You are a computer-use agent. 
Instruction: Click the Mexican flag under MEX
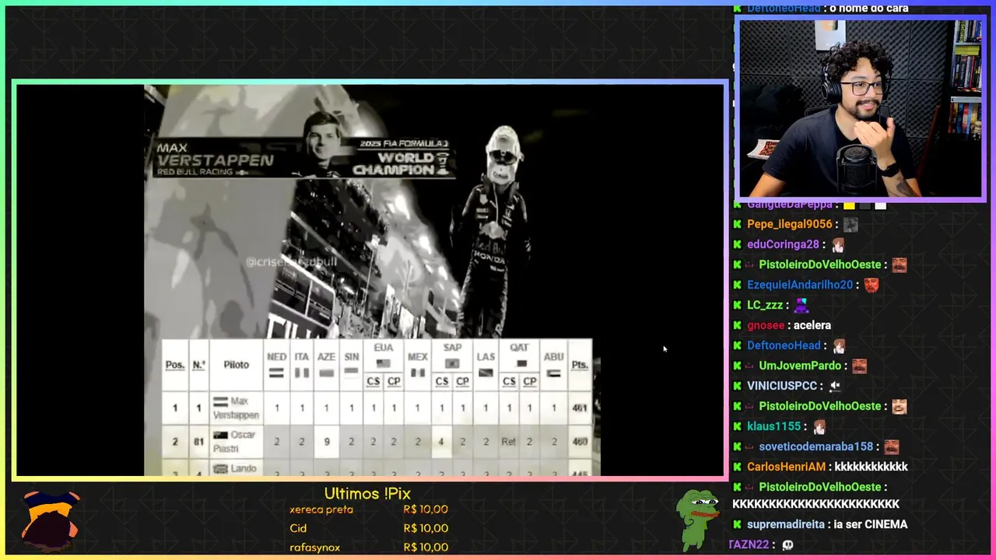pyautogui.click(x=418, y=373)
